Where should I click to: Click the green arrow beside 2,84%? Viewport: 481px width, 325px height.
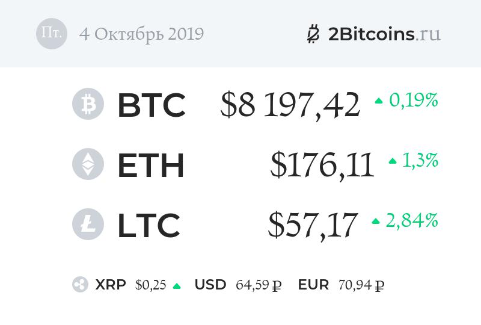376,221
